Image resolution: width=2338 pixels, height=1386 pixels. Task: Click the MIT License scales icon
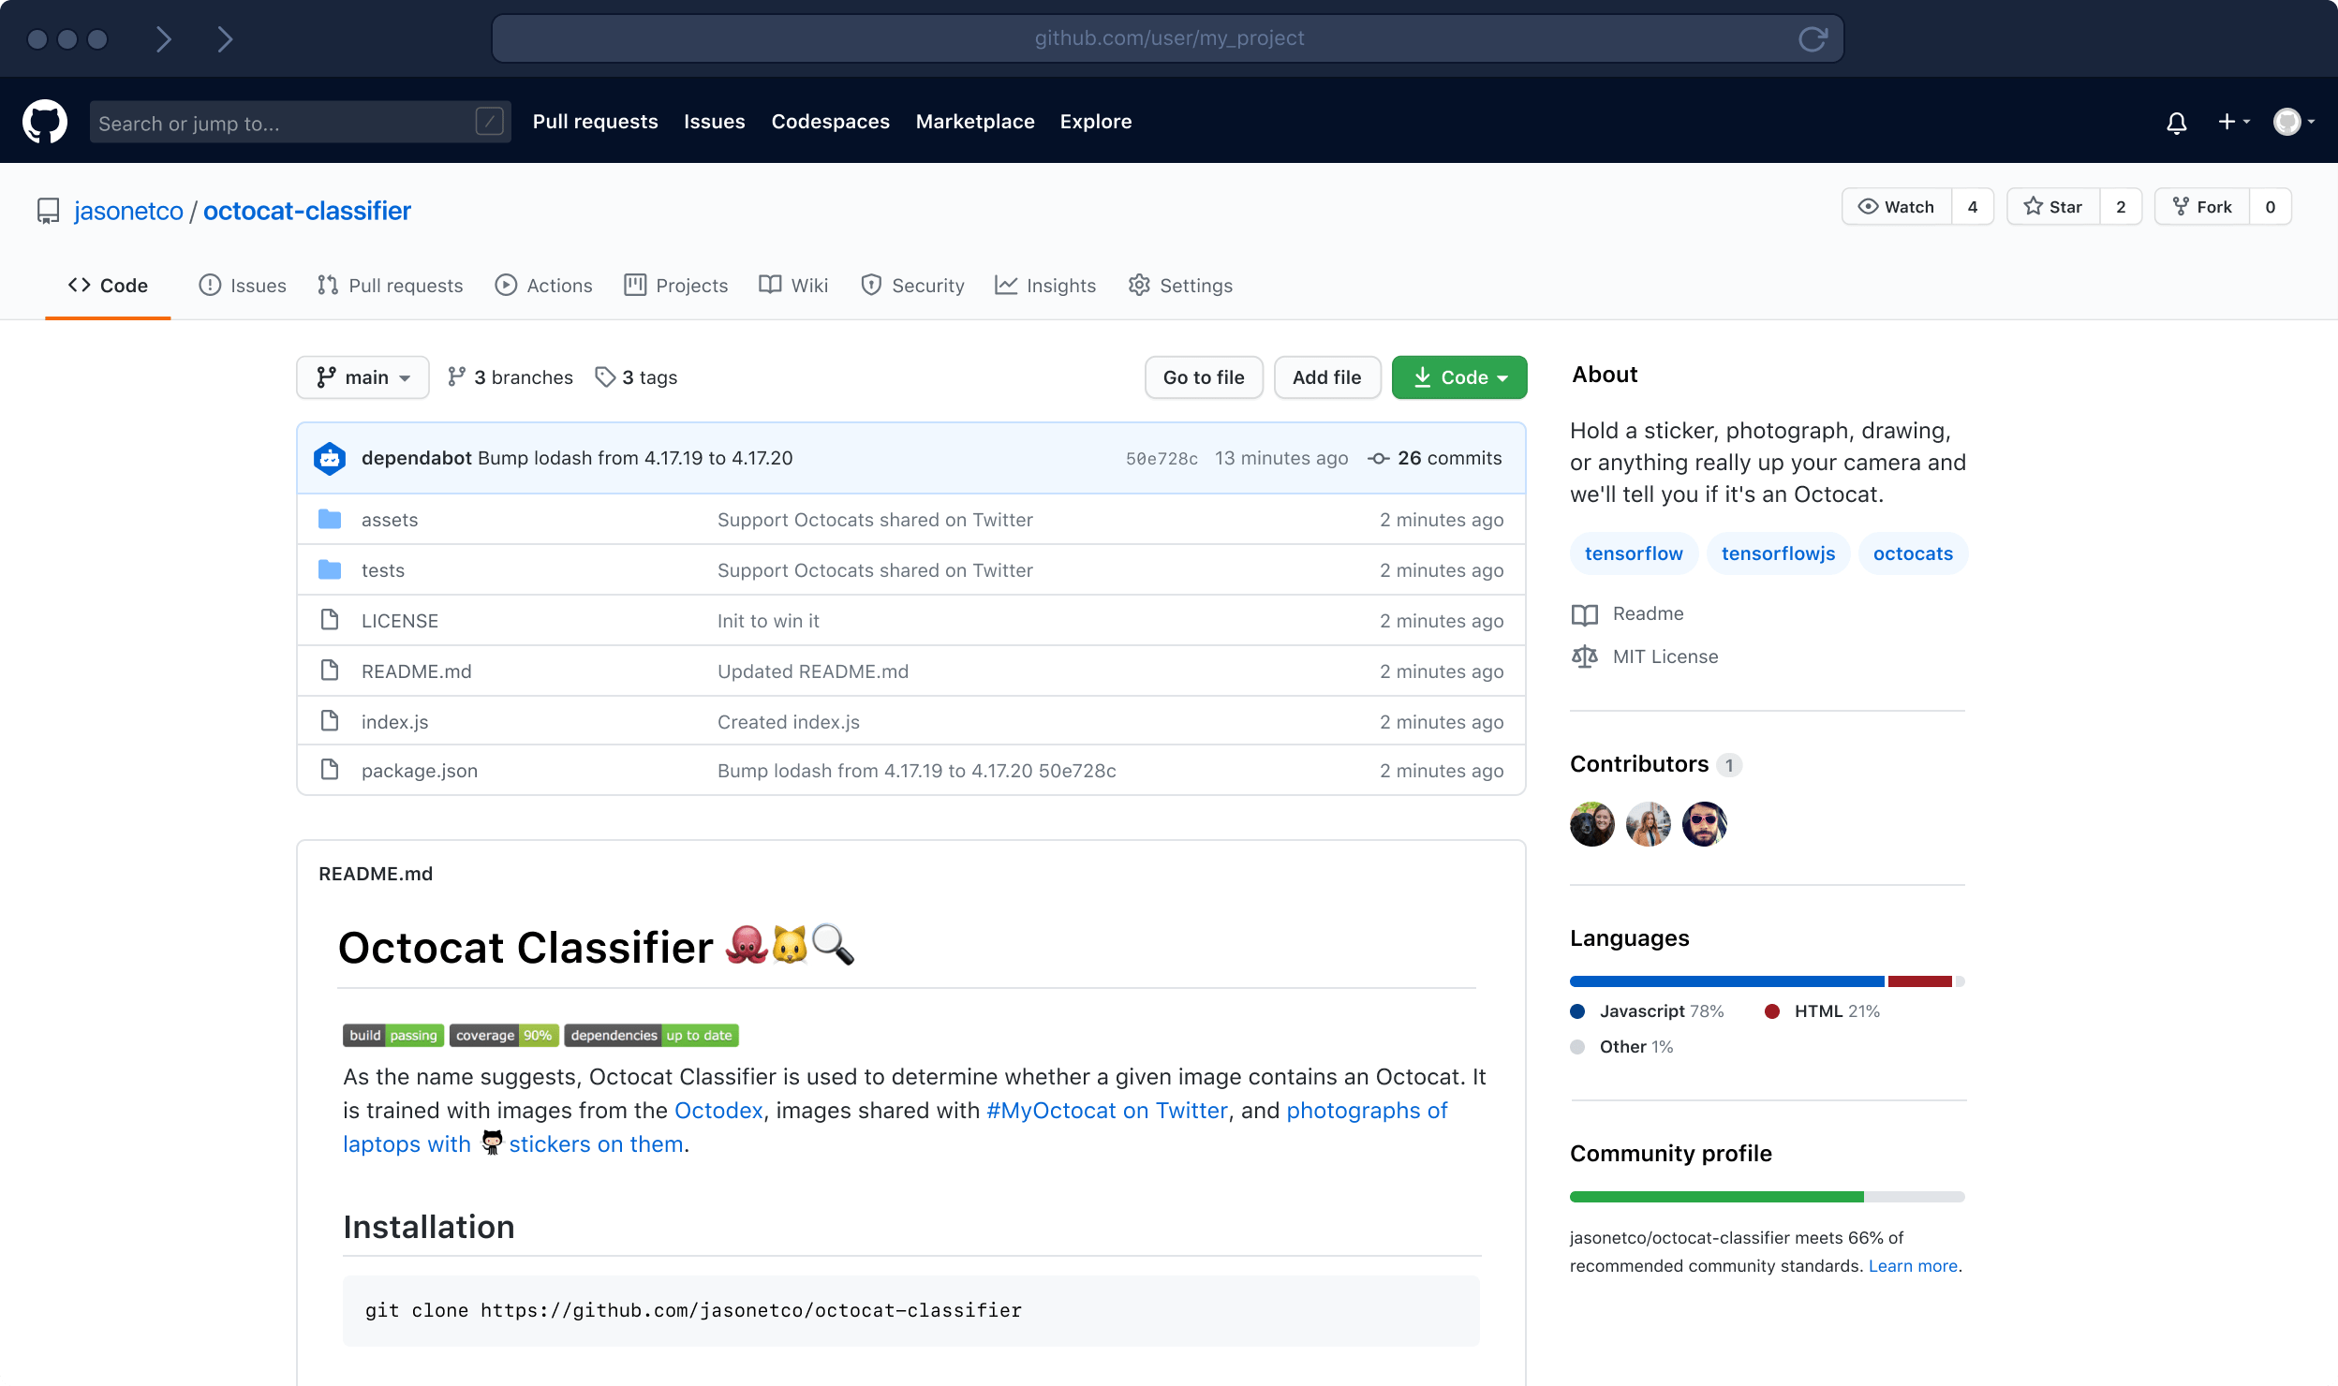(1584, 655)
